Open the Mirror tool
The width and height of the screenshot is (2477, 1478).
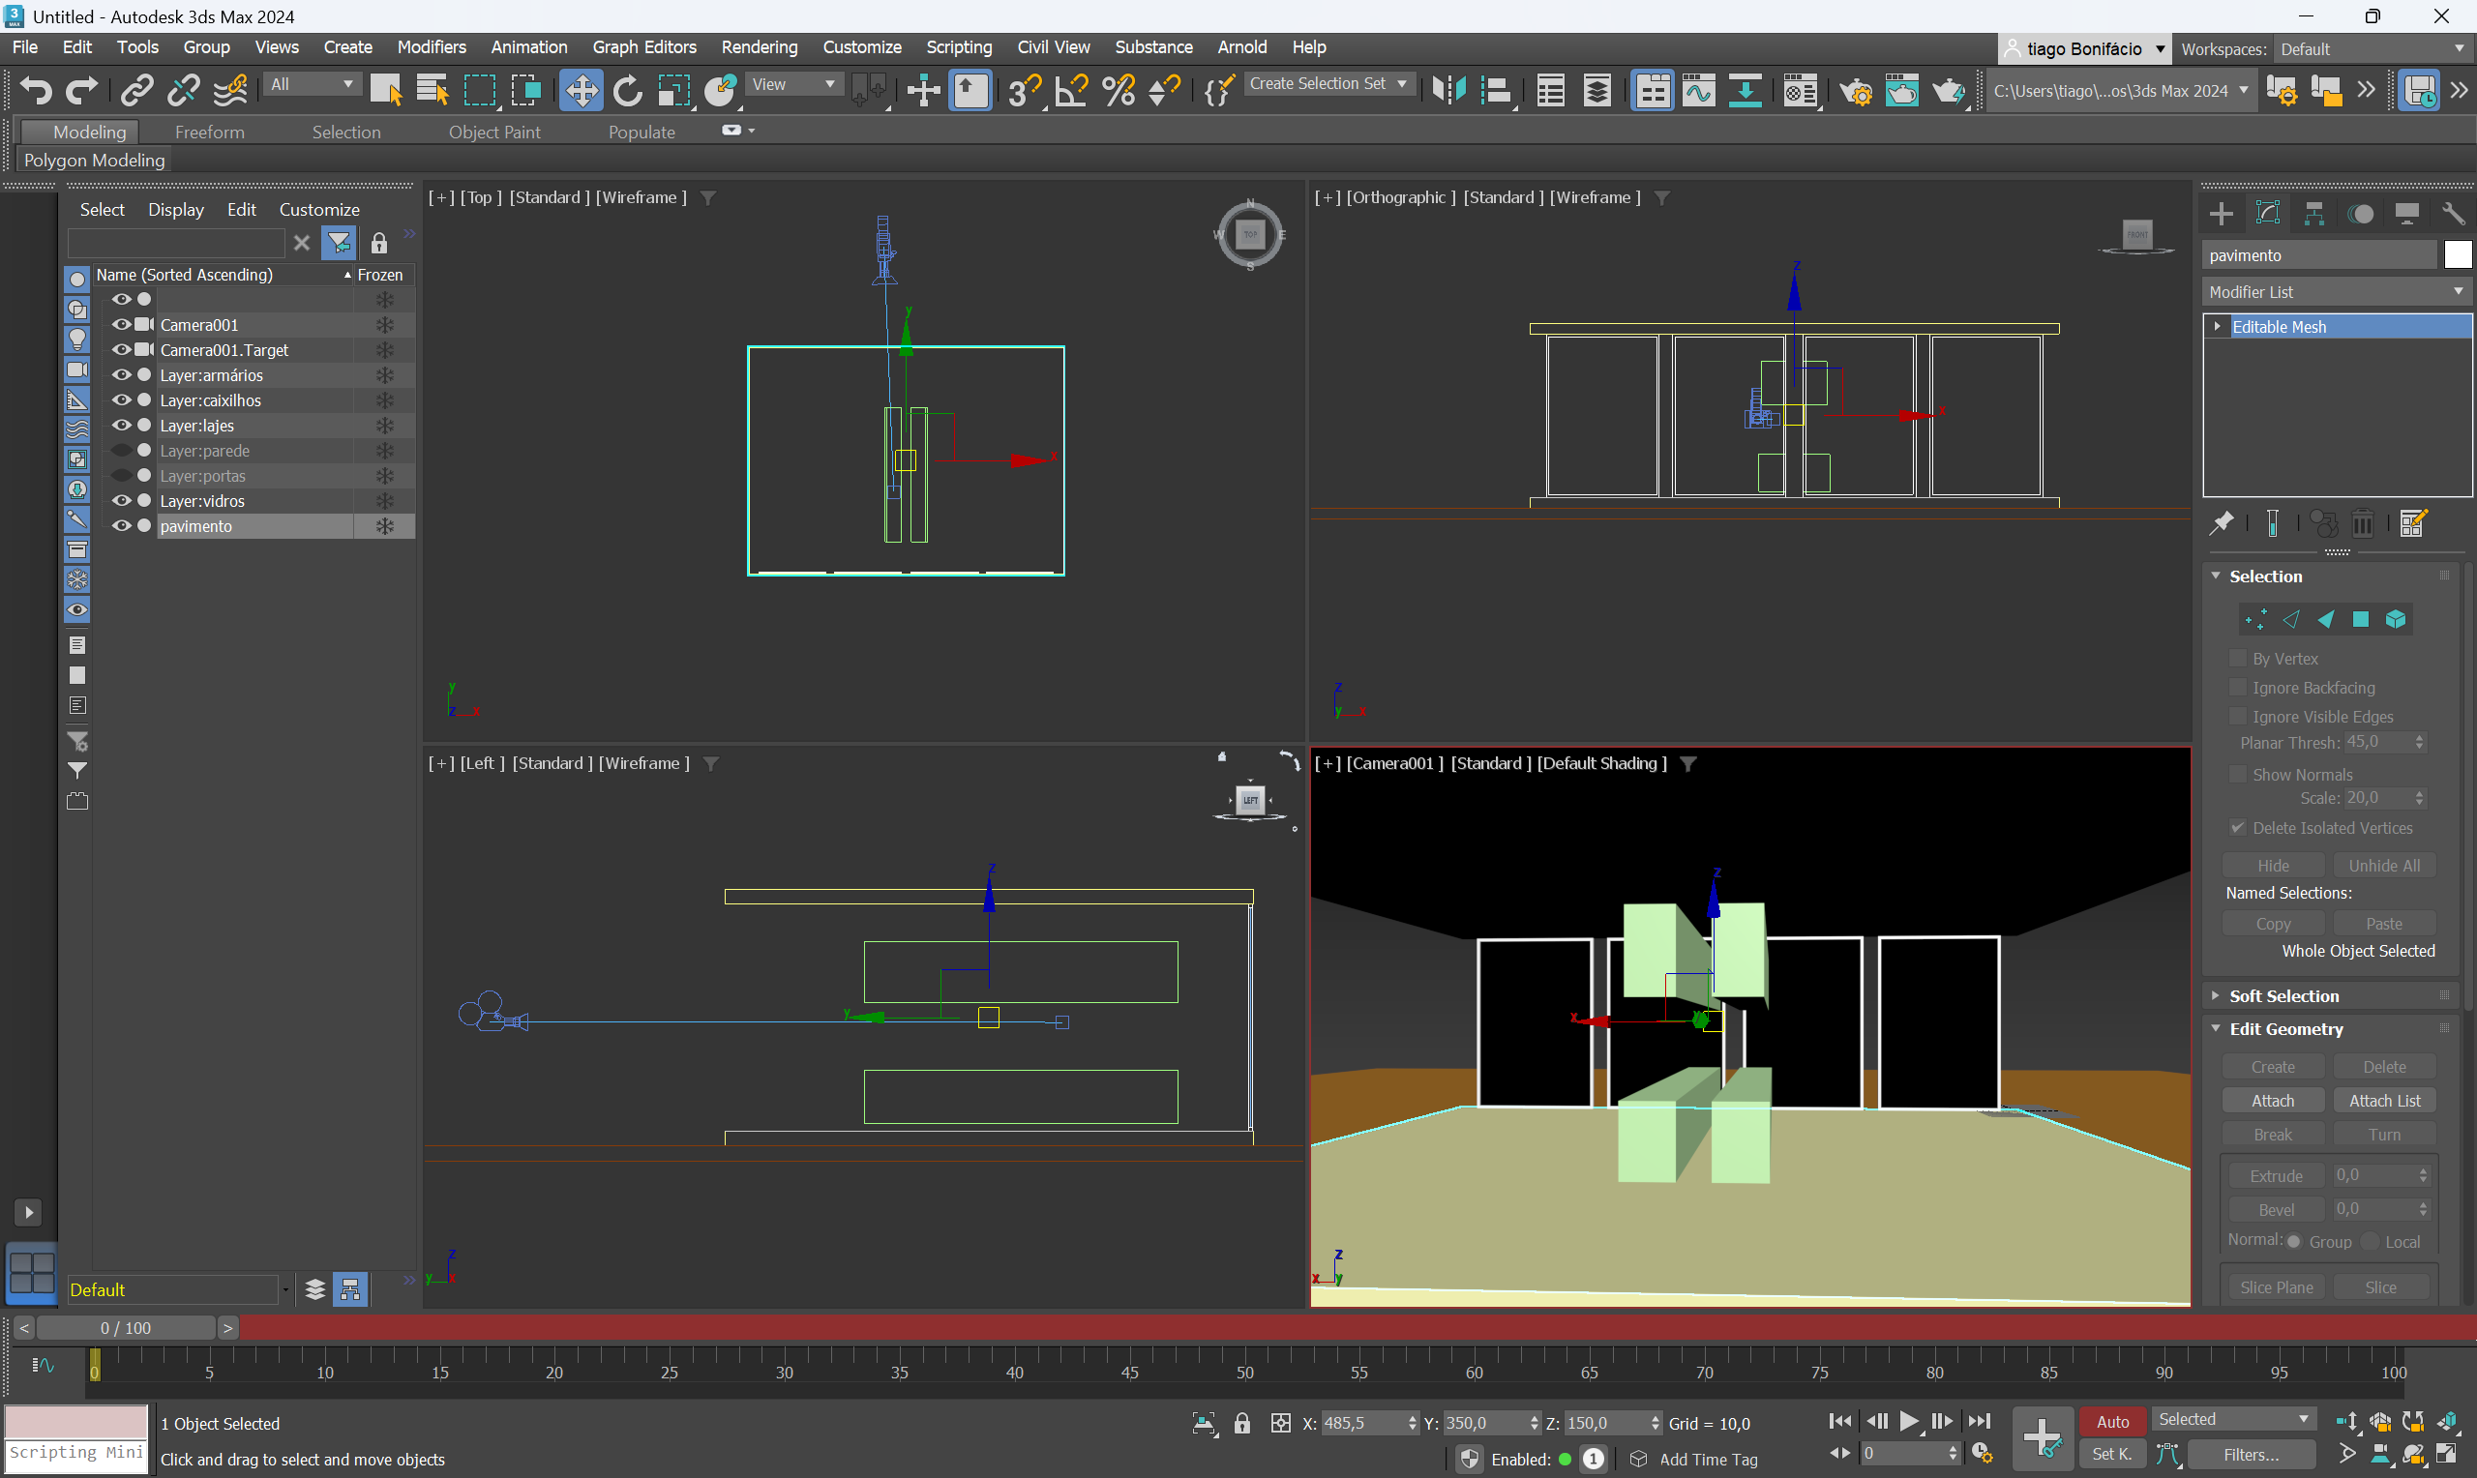(1448, 91)
